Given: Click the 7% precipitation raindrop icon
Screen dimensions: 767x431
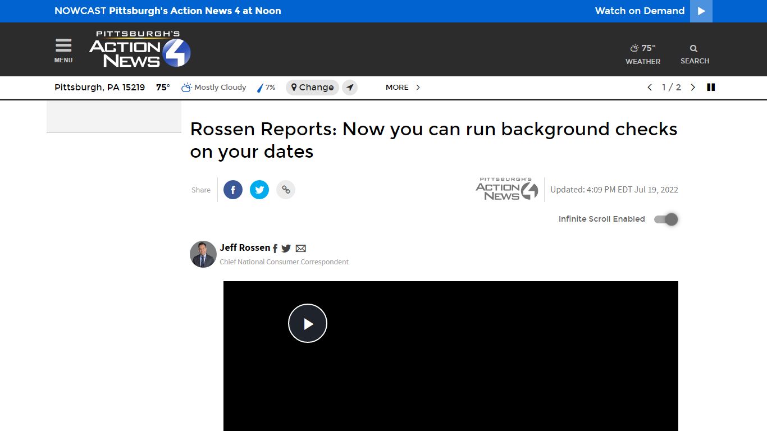Looking at the screenshot, I should [260, 88].
